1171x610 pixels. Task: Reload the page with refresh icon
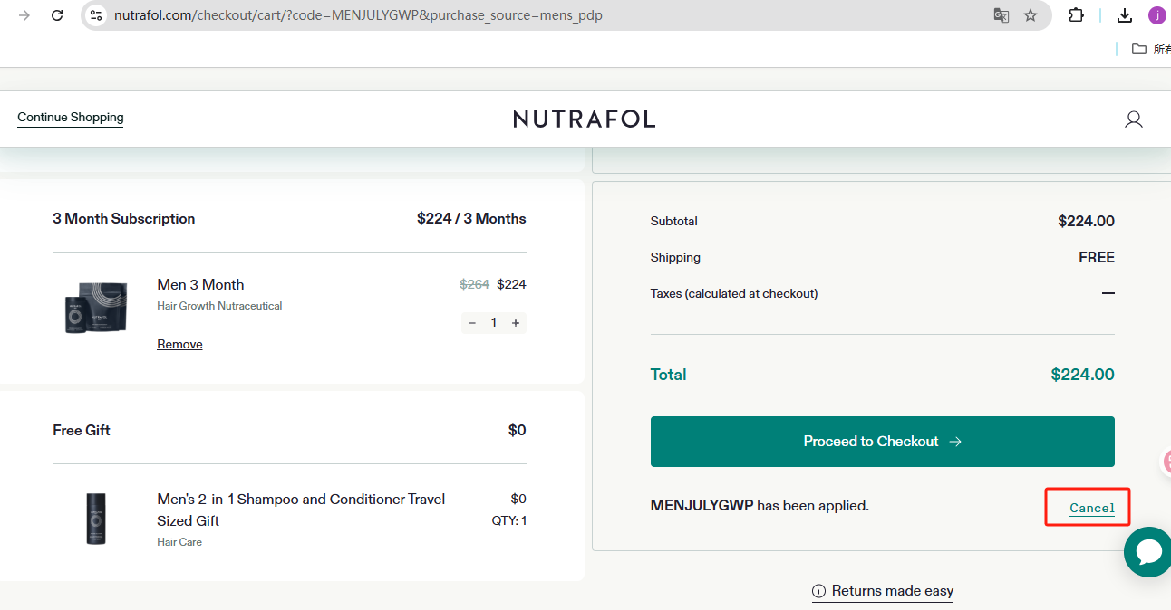coord(57,15)
